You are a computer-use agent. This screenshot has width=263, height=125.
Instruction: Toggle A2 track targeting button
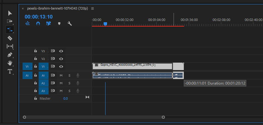43,83
